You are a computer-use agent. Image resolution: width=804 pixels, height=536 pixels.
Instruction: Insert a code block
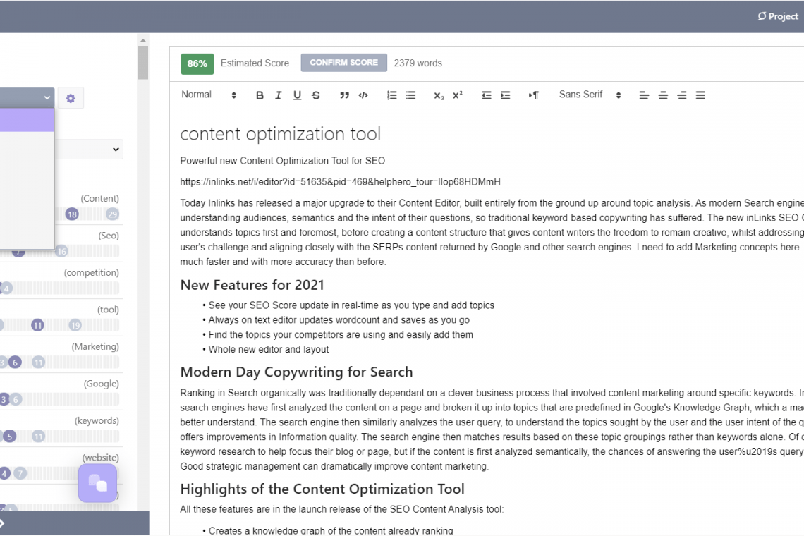[x=363, y=95]
